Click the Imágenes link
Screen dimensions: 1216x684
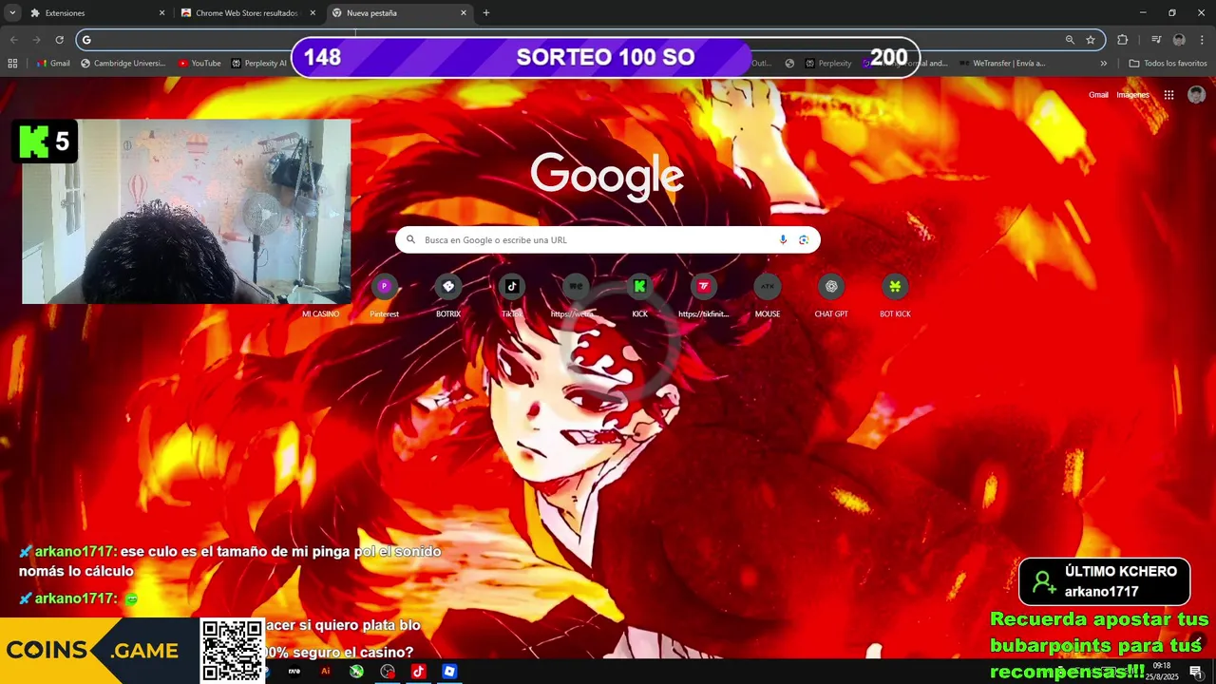pyautogui.click(x=1132, y=95)
